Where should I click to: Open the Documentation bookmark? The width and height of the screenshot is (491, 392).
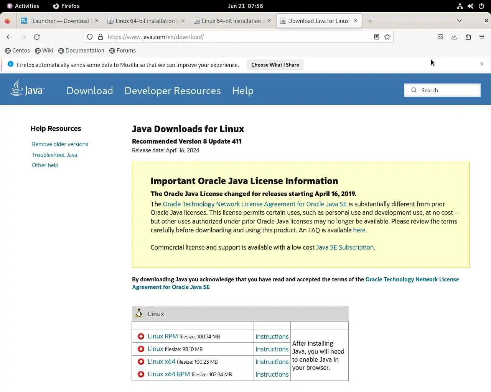coord(81,51)
